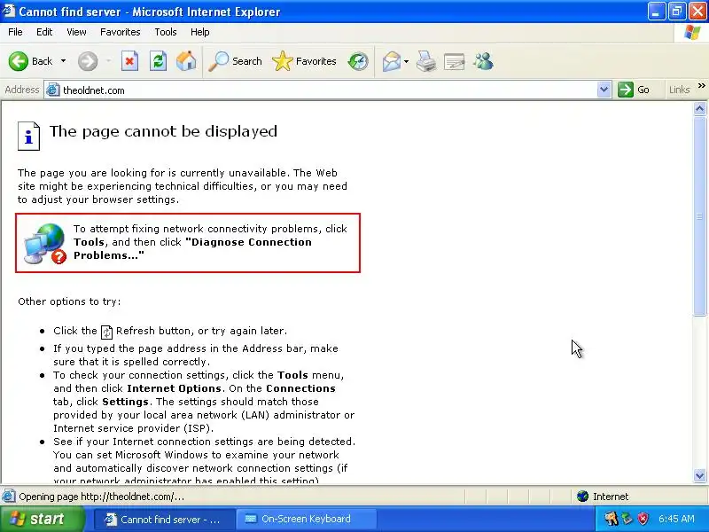Click heading "The page cannot be displayed"
This screenshot has height=532, width=709.
(x=163, y=131)
